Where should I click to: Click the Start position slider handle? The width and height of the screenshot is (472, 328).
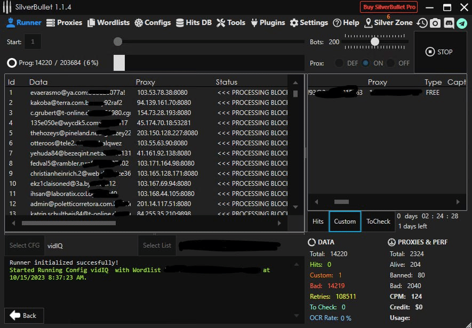click(x=118, y=42)
